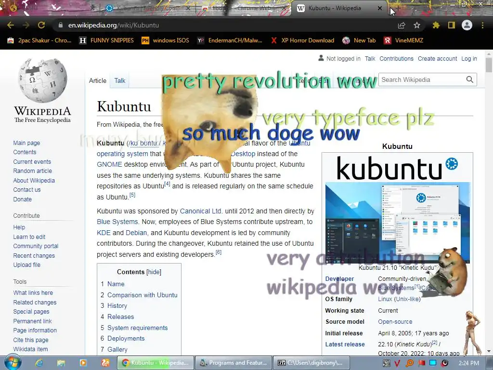Open the Windows Start orb
The width and height of the screenshot is (493, 370).
12,363
